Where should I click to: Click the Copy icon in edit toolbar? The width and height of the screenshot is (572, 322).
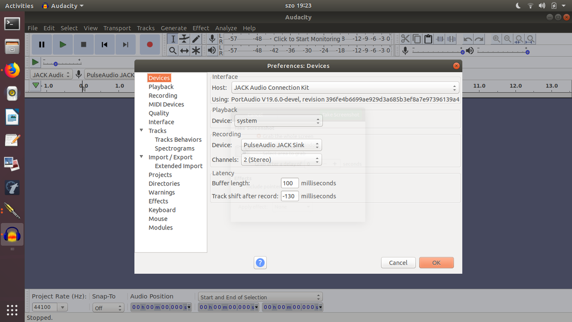tap(416, 39)
